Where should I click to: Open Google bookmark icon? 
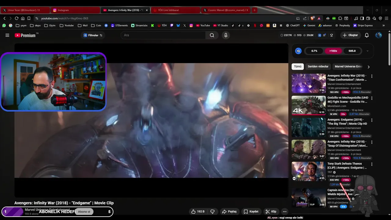tap(11, 26)
